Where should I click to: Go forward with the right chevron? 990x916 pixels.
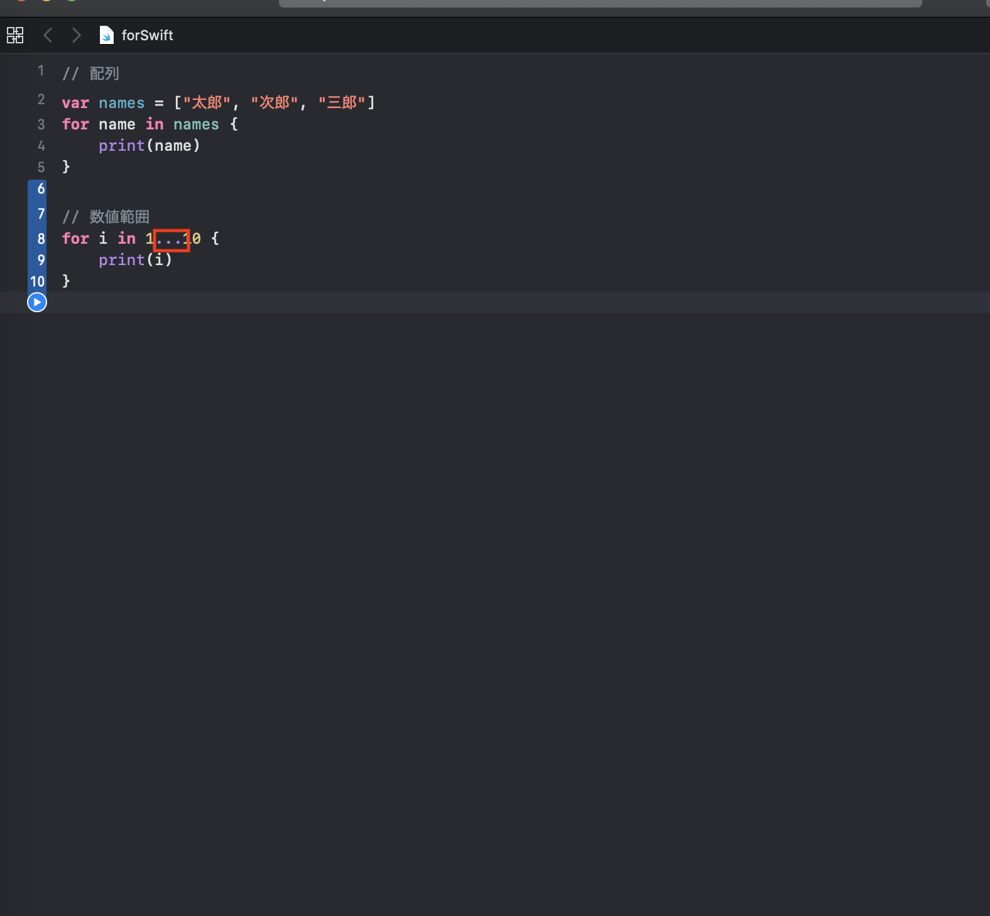77,35
